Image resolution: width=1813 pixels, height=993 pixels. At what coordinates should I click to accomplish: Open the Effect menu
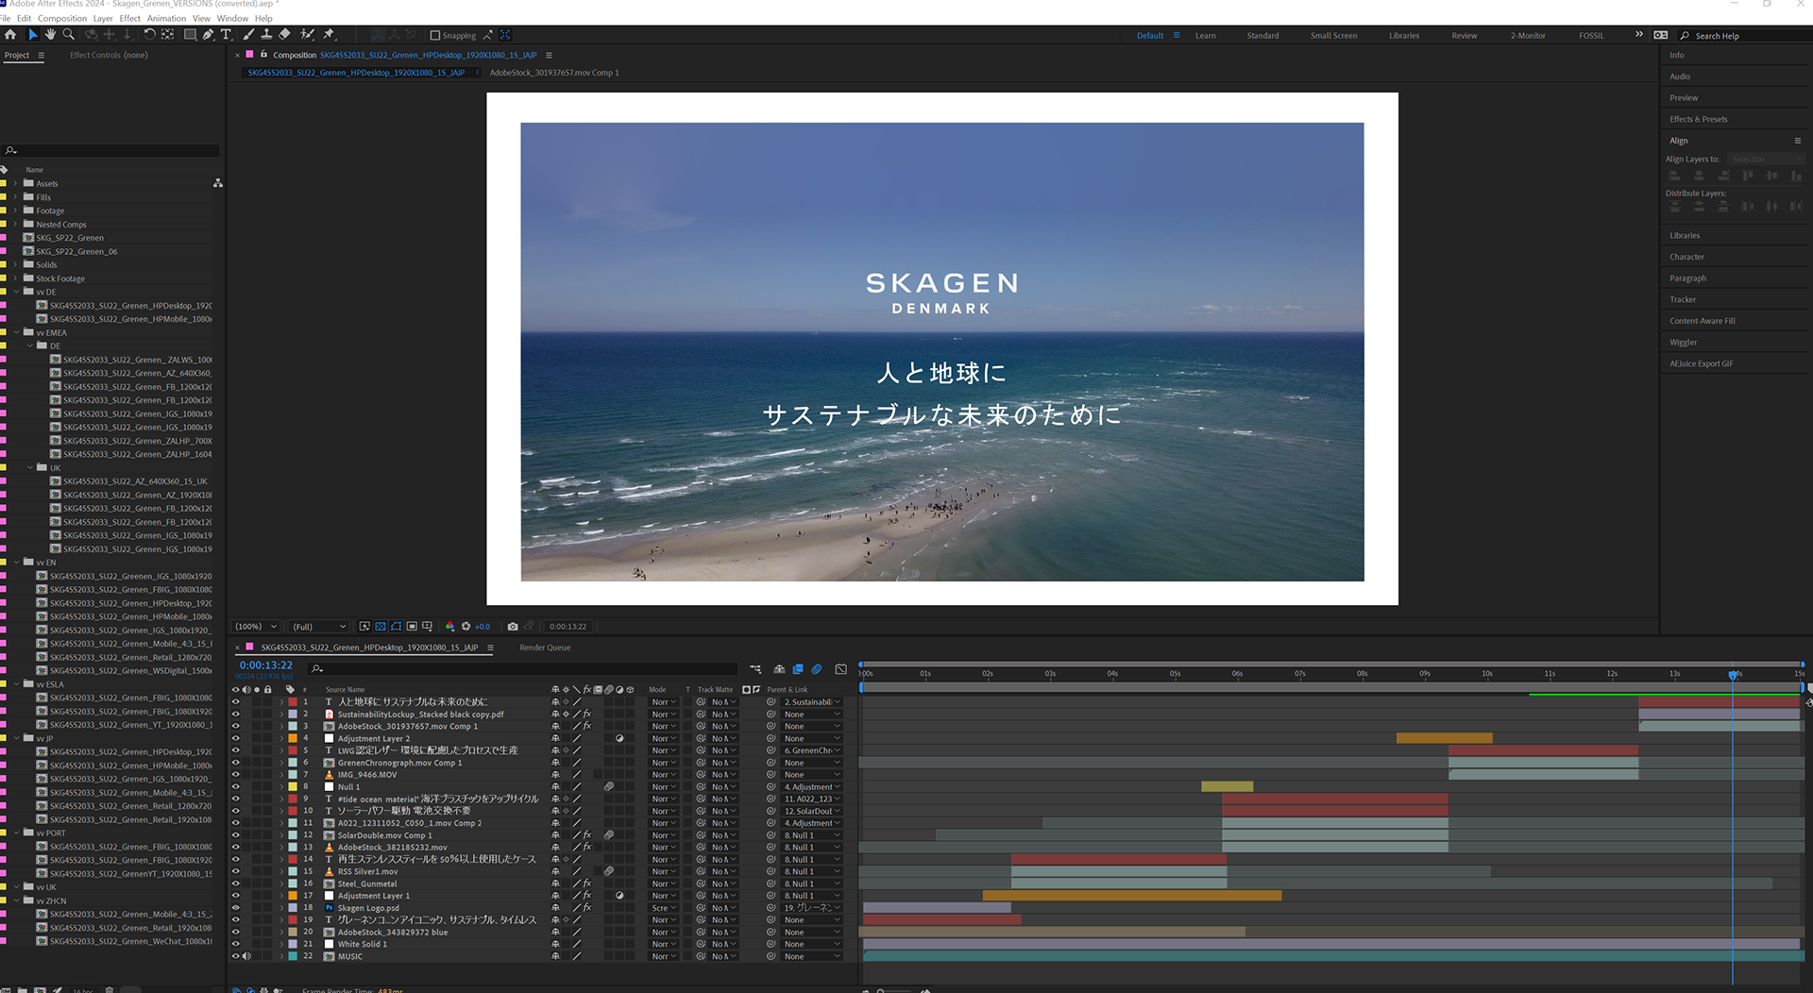tap(129, 18)
